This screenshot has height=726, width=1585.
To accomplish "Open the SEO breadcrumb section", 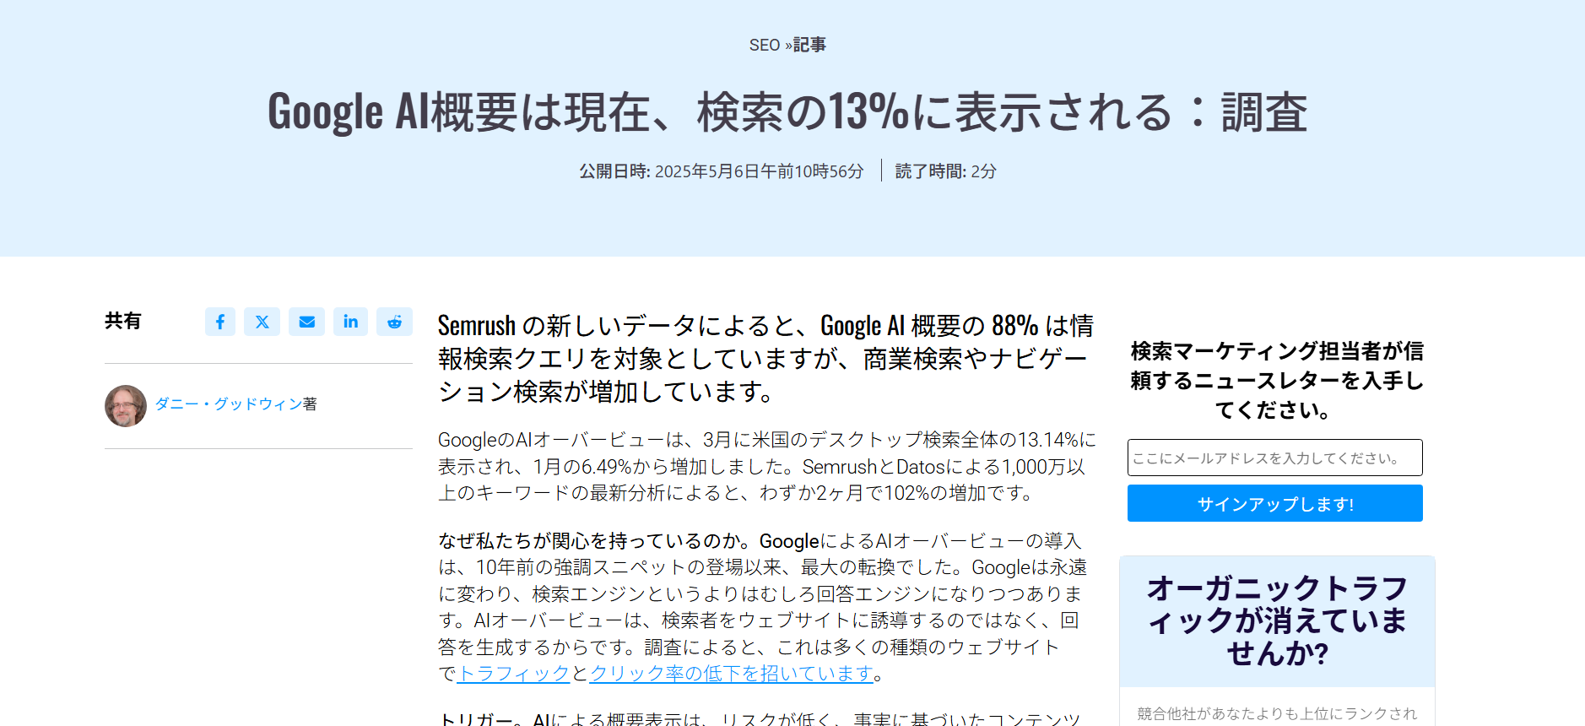I will click(765, 45).
